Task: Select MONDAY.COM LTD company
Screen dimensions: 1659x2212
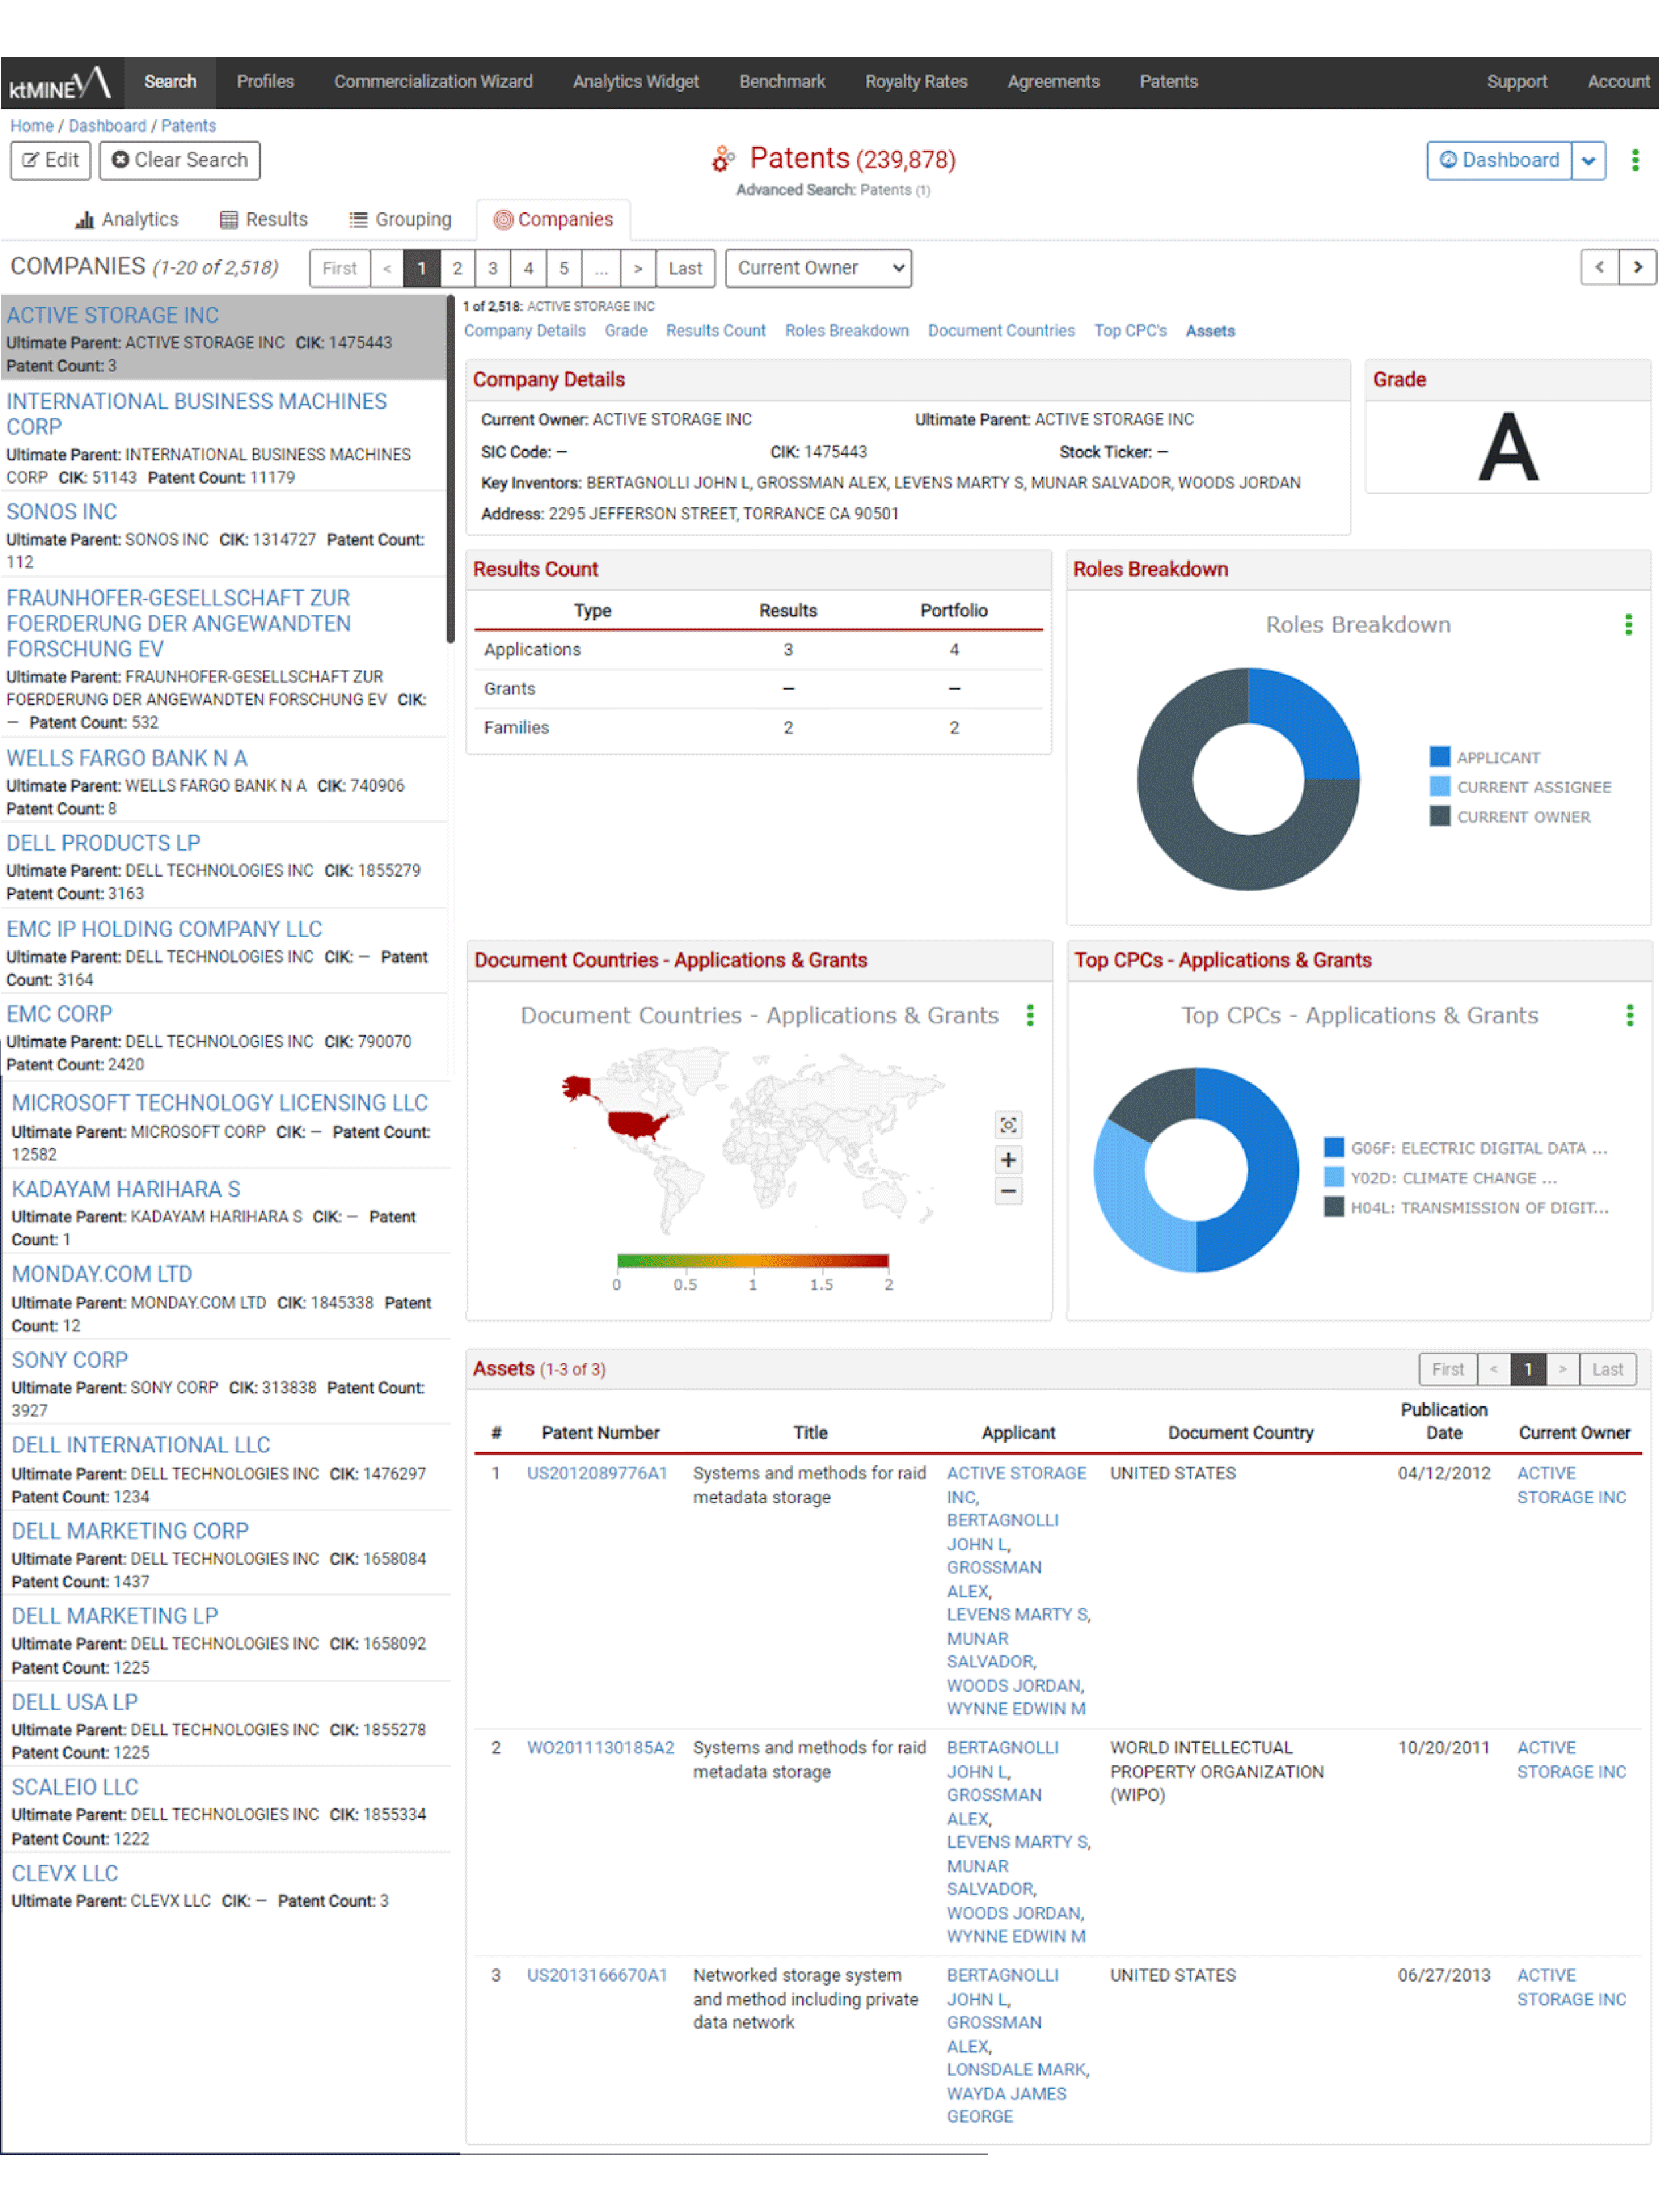Action: tap(102, 1275)
